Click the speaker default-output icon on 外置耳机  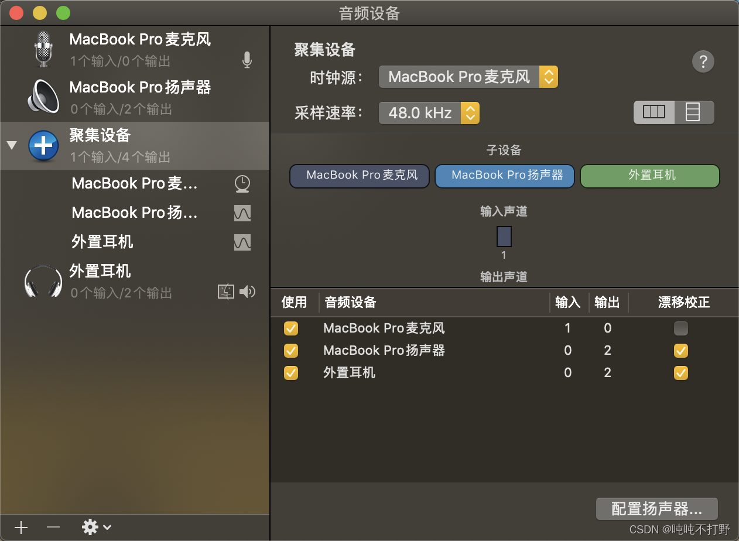tap(248, 292)
